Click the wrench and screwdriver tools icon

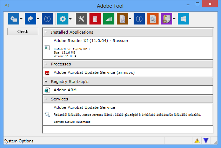point(81,19)
